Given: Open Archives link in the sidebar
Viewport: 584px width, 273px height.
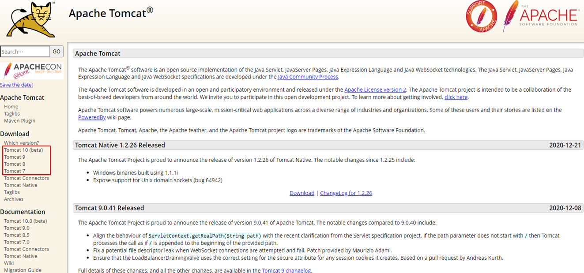Looking at the screenshot, I should coord(14,199).
